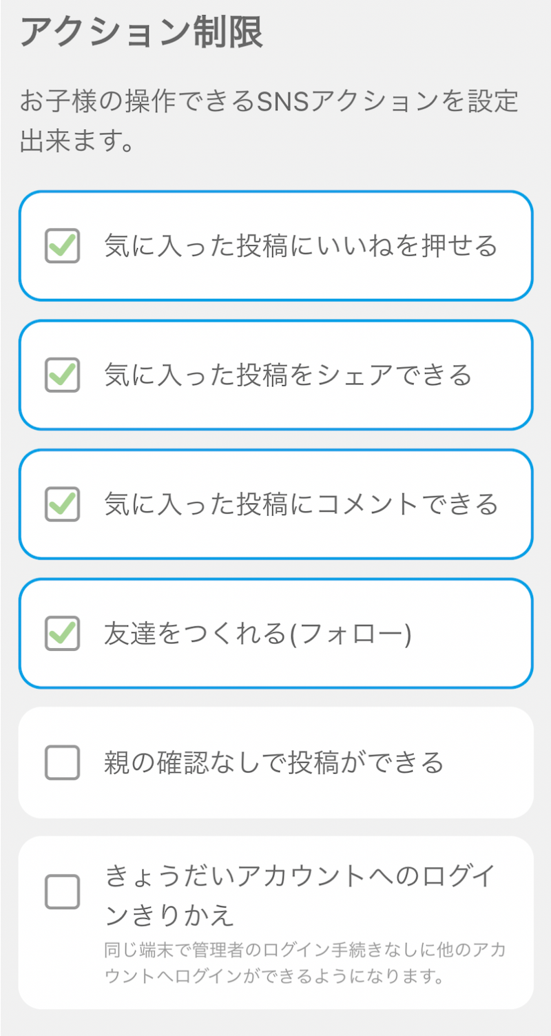The height and width of the screenshot is (1036, 551).
Task: Click the 同じ端末で管理者のログイン手続き helper text
Action: click(x=305, y=962)
